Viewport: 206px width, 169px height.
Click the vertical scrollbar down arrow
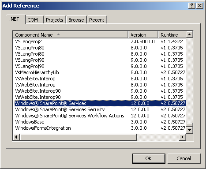(190, 130)
